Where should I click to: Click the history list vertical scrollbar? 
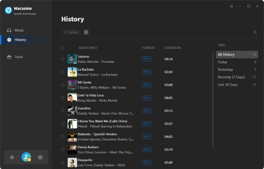tap(213, 99)
